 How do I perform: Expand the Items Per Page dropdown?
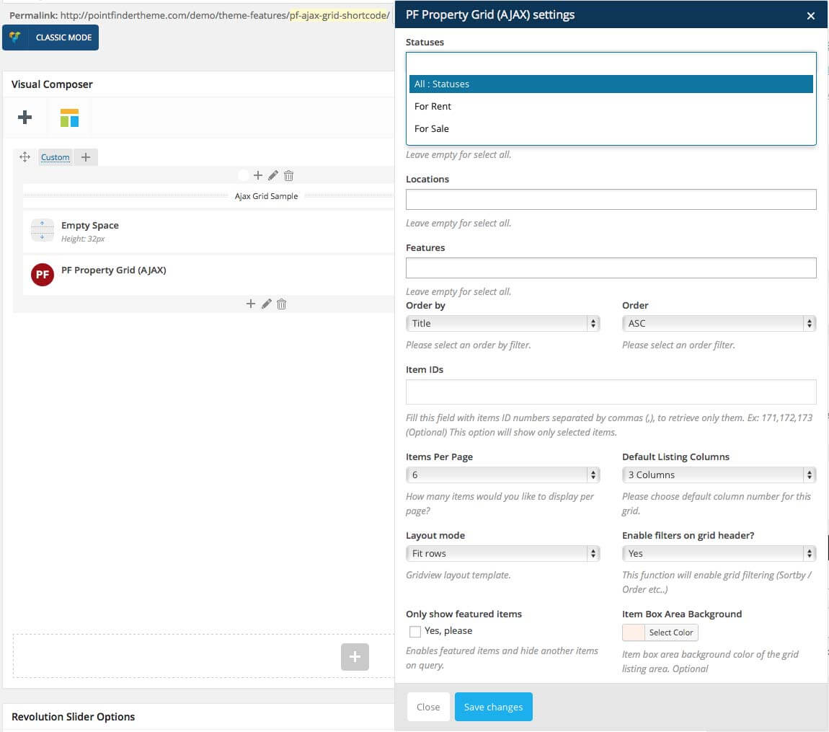(502, 475)
